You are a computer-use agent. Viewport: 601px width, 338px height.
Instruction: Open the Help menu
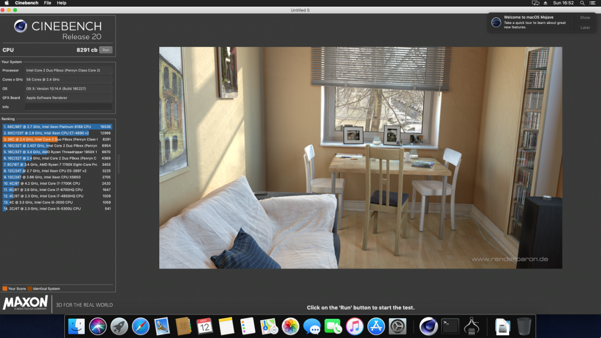61,2
